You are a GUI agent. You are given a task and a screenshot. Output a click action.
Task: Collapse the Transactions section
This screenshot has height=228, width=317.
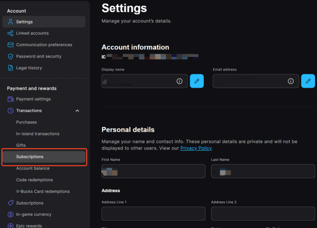(x=77, y=110)
